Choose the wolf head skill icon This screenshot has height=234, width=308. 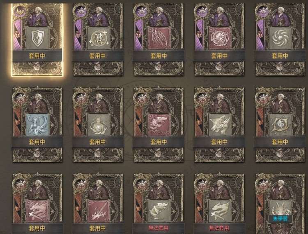(x=220, y=125)
